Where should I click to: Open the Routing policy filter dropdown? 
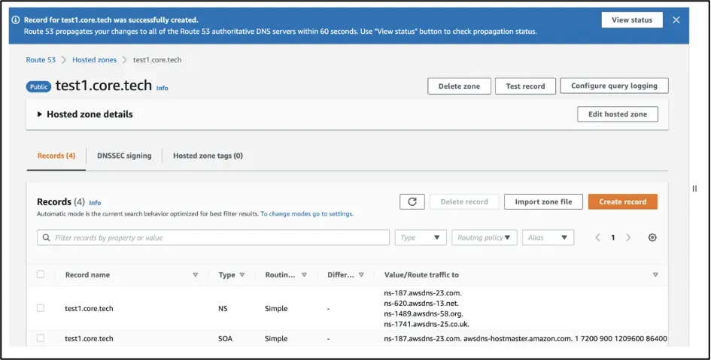[x=485, y=237]
